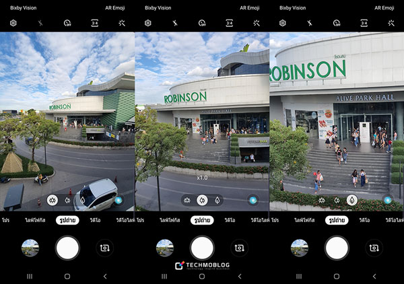Open gallery thumbnail in white-car screenshot
Screen dimensions: 404x284
point(30,248)
